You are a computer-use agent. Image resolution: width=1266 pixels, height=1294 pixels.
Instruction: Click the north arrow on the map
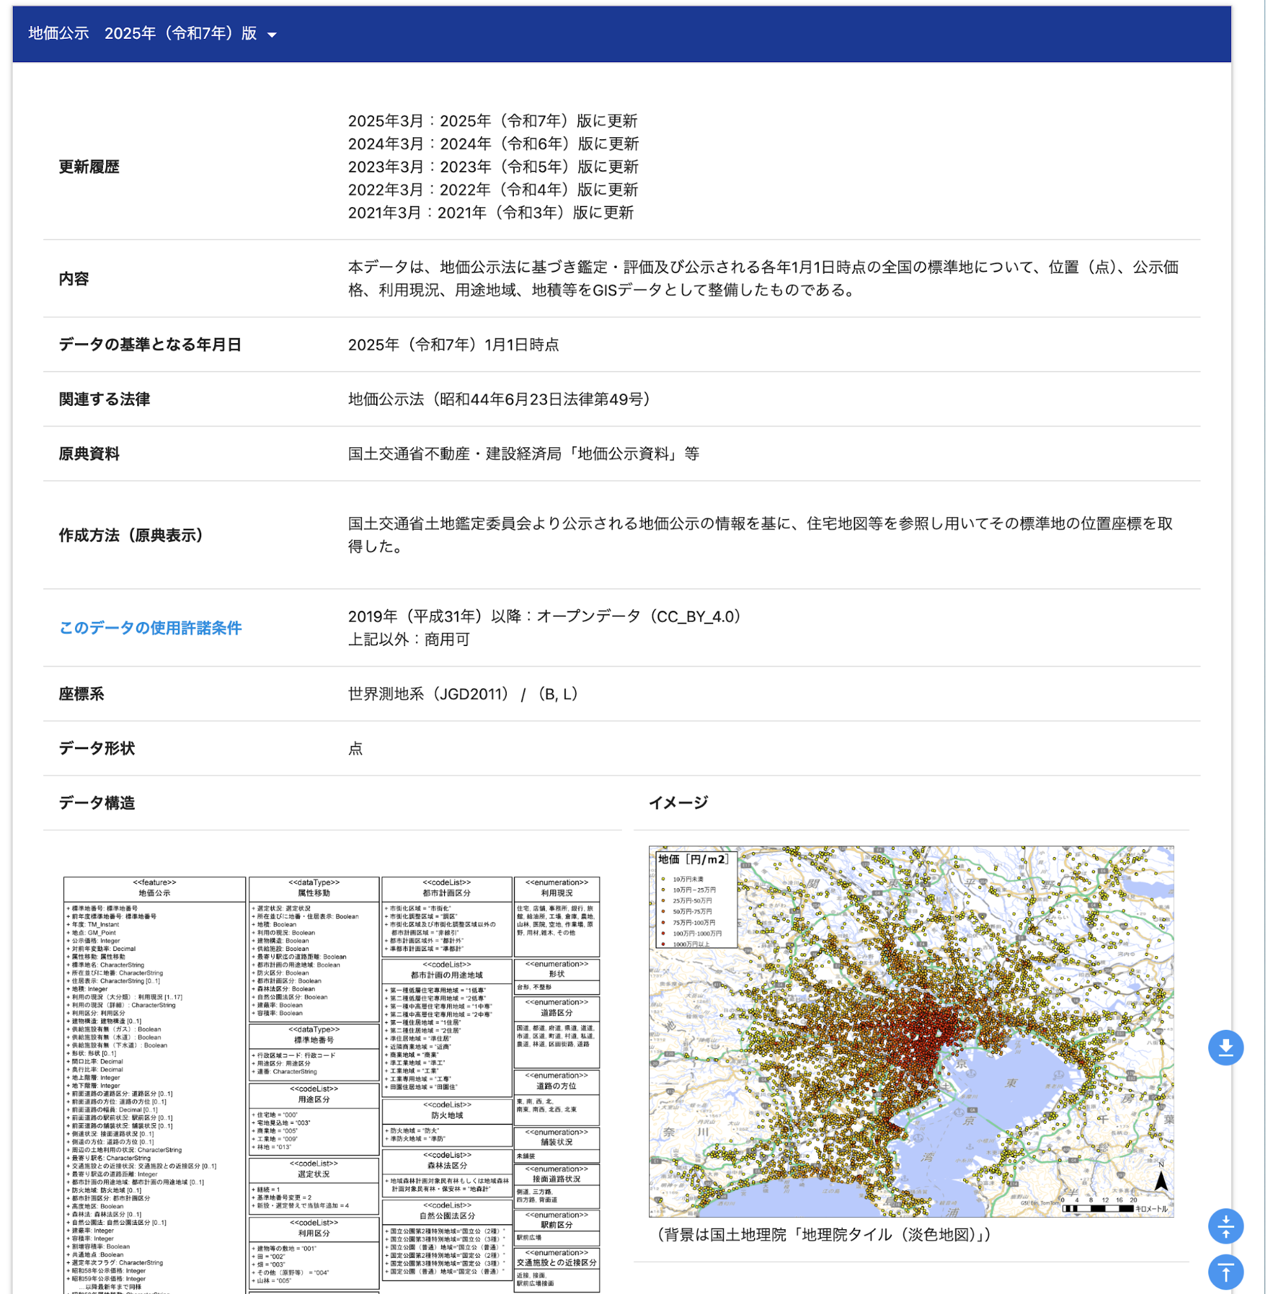point(1161,1181)
